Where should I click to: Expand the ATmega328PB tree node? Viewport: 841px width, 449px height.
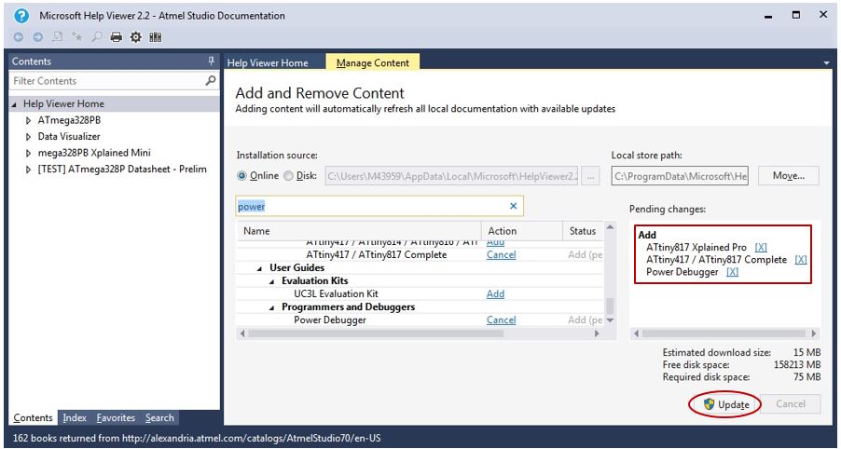click(29, 120)
